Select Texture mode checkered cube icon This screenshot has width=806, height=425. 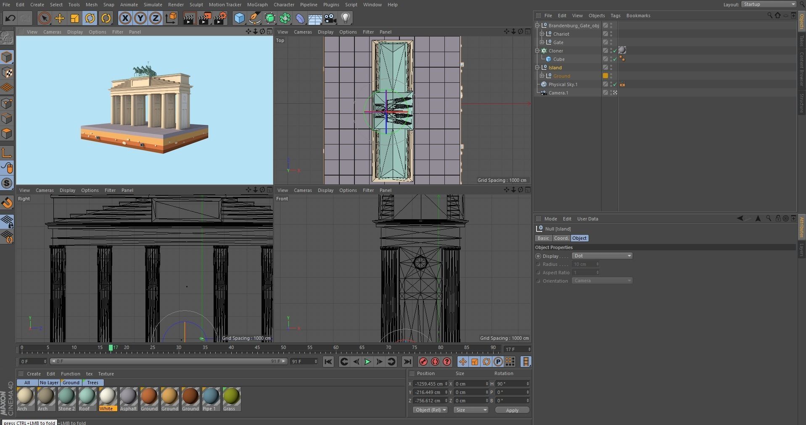(x=7, y=72)
